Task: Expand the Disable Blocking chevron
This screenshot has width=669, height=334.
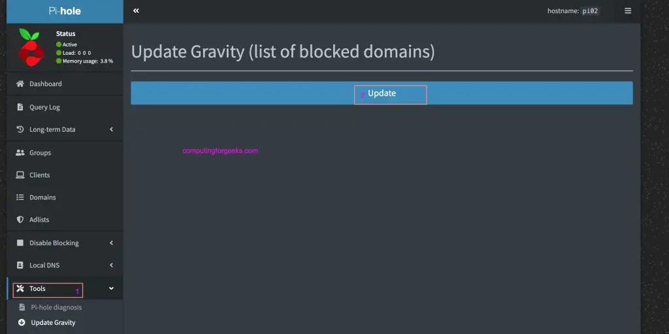Action: coord(111,243)
